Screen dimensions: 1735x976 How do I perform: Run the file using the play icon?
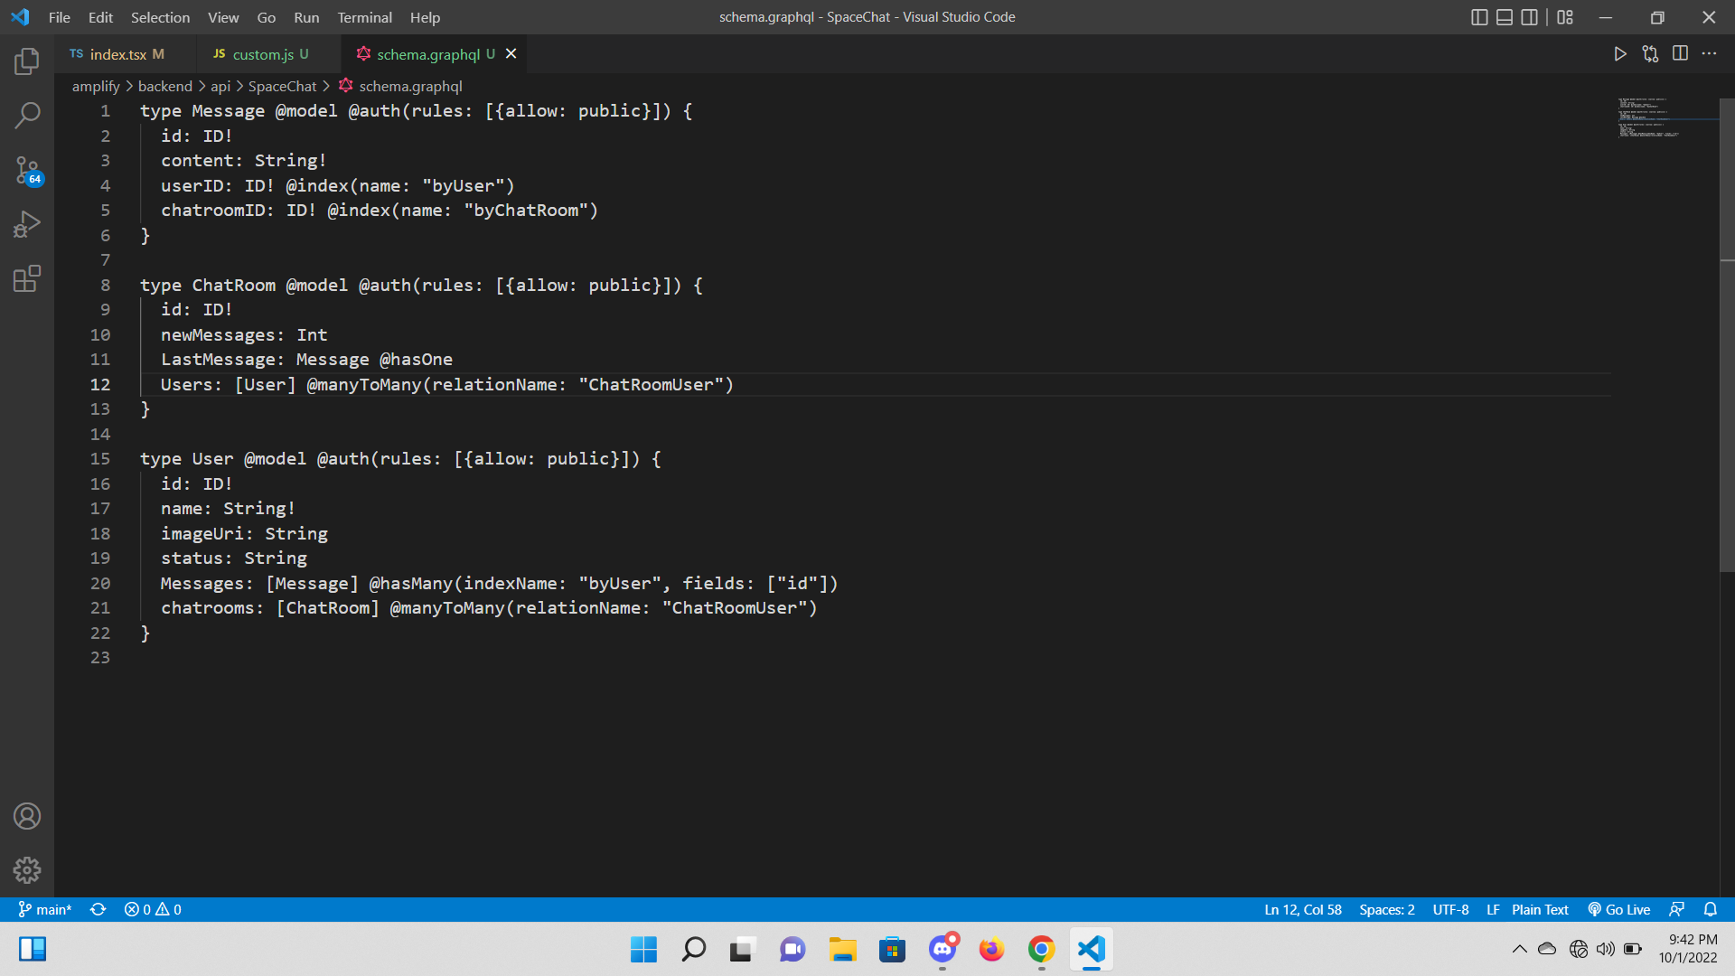click(1619, 53)
